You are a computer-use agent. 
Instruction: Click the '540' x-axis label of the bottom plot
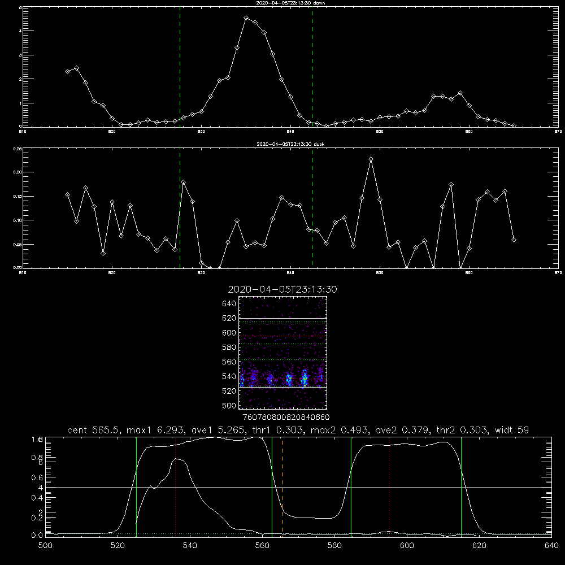coord(190,546)
